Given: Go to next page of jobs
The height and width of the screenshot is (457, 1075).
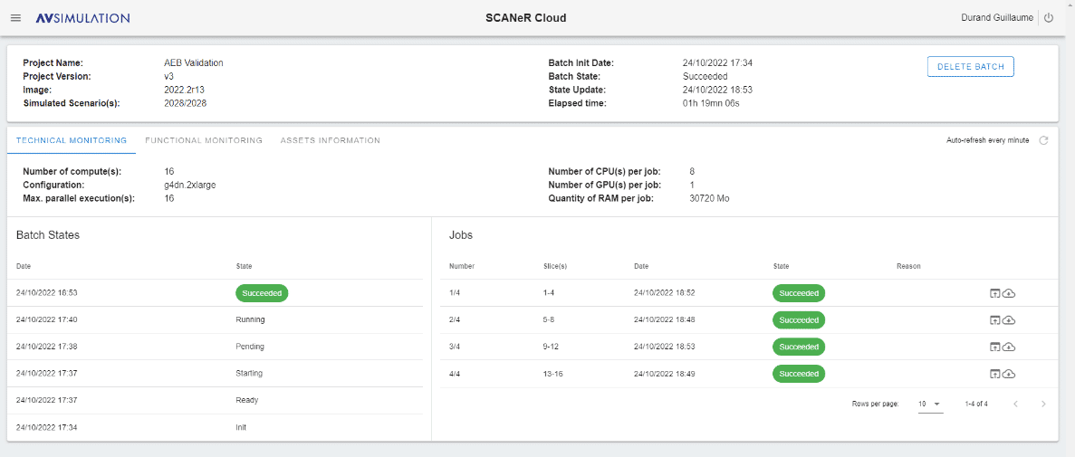Looking at the screenshot, I should tap(1043, 404).
